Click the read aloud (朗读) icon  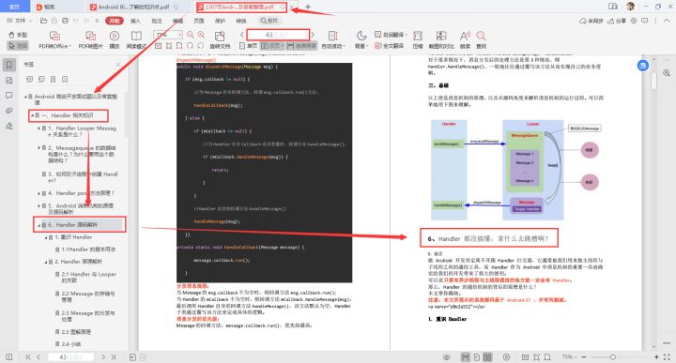[x=465, y=40]
